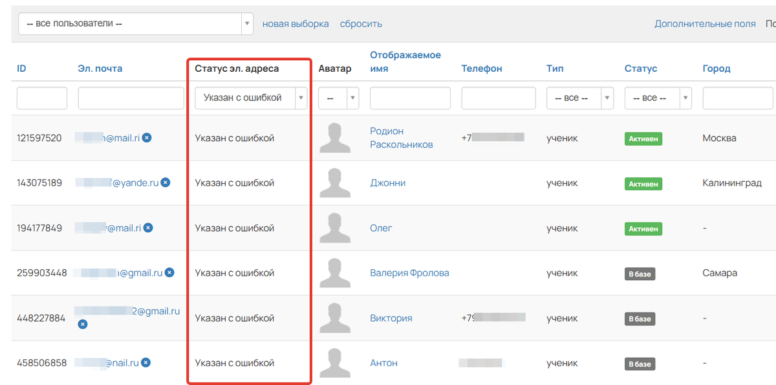The width and height of the screenshot is (776, 385).
Task: Click the «новая выборка» link
Action: 296,24
